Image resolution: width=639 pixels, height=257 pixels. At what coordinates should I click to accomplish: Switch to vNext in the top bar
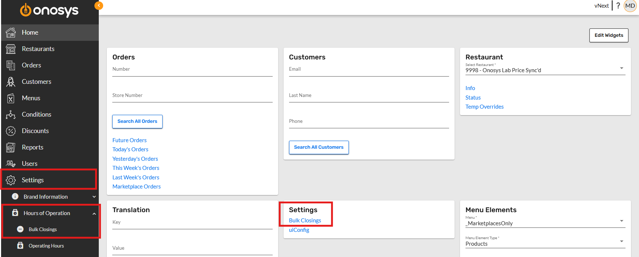click(x=601, y=6)
